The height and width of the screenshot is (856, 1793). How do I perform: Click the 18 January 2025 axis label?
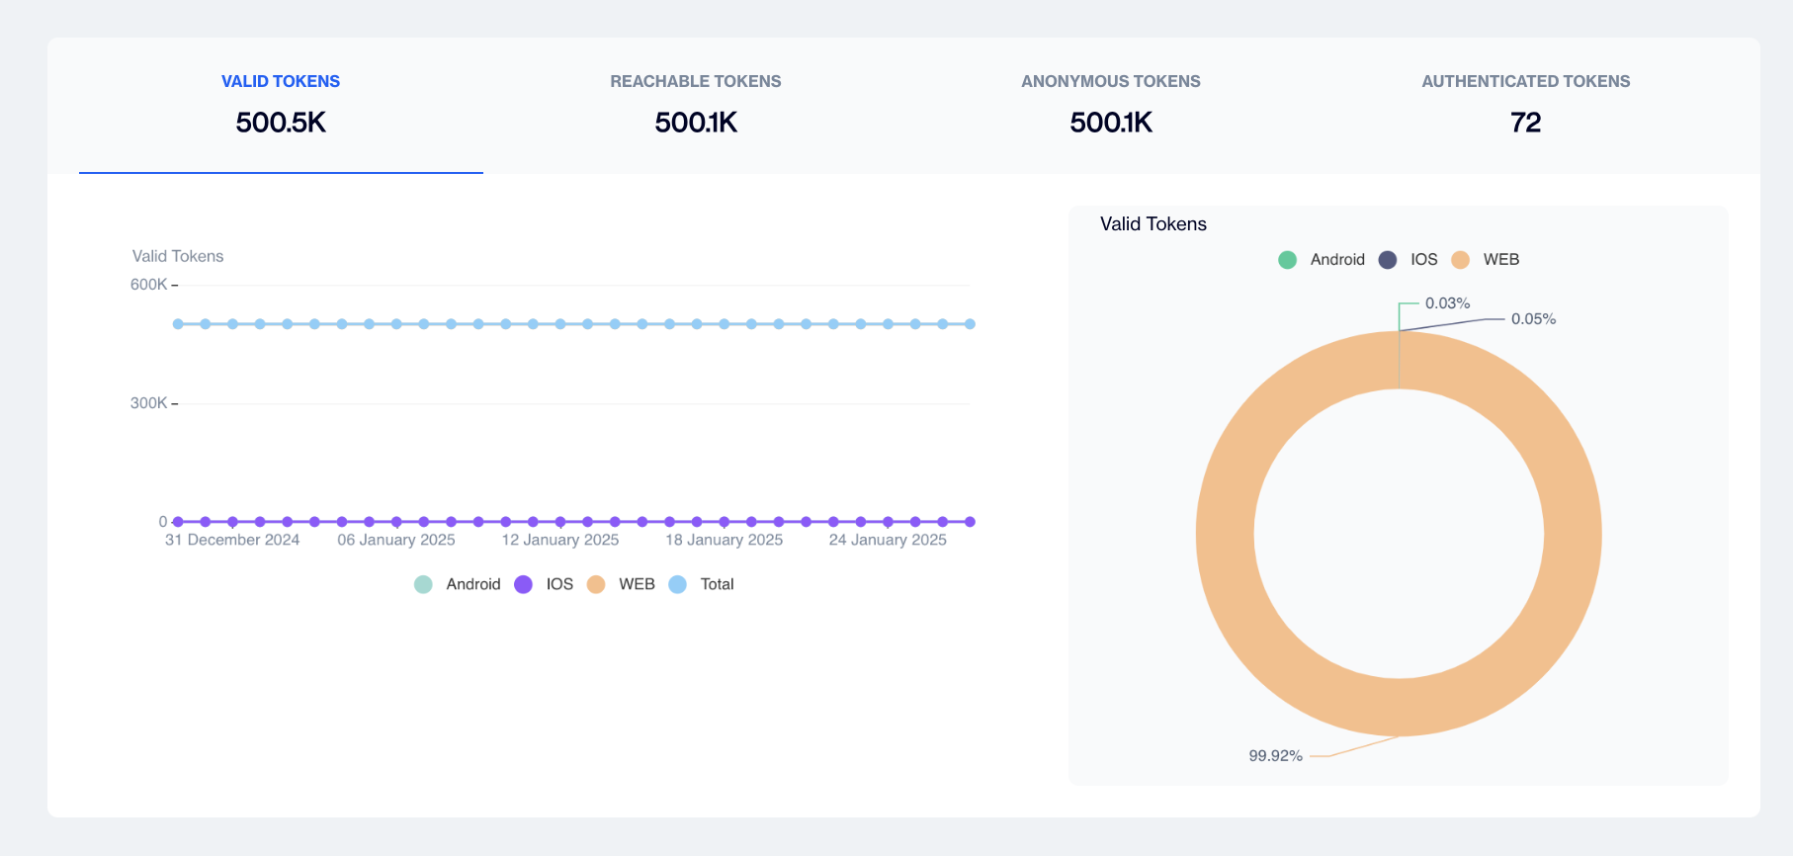(x=725, y=540)
